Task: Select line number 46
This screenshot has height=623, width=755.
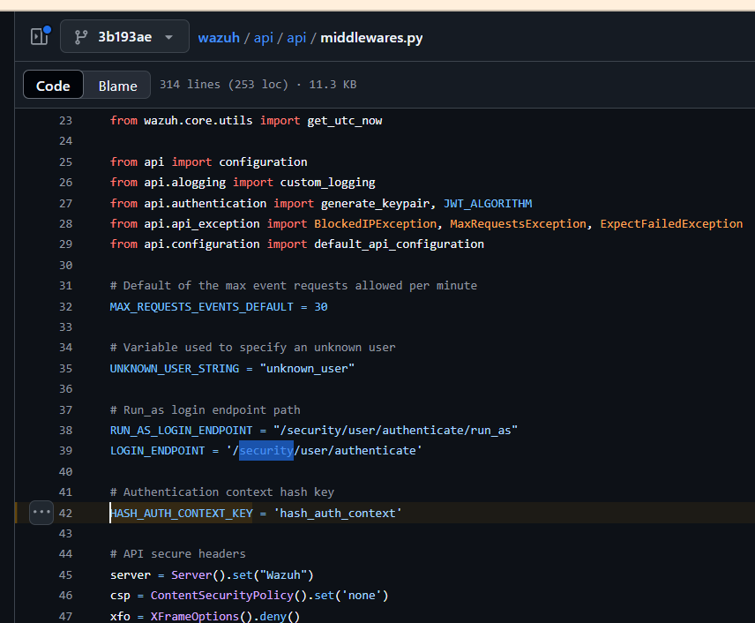Action: click(65, 595)
